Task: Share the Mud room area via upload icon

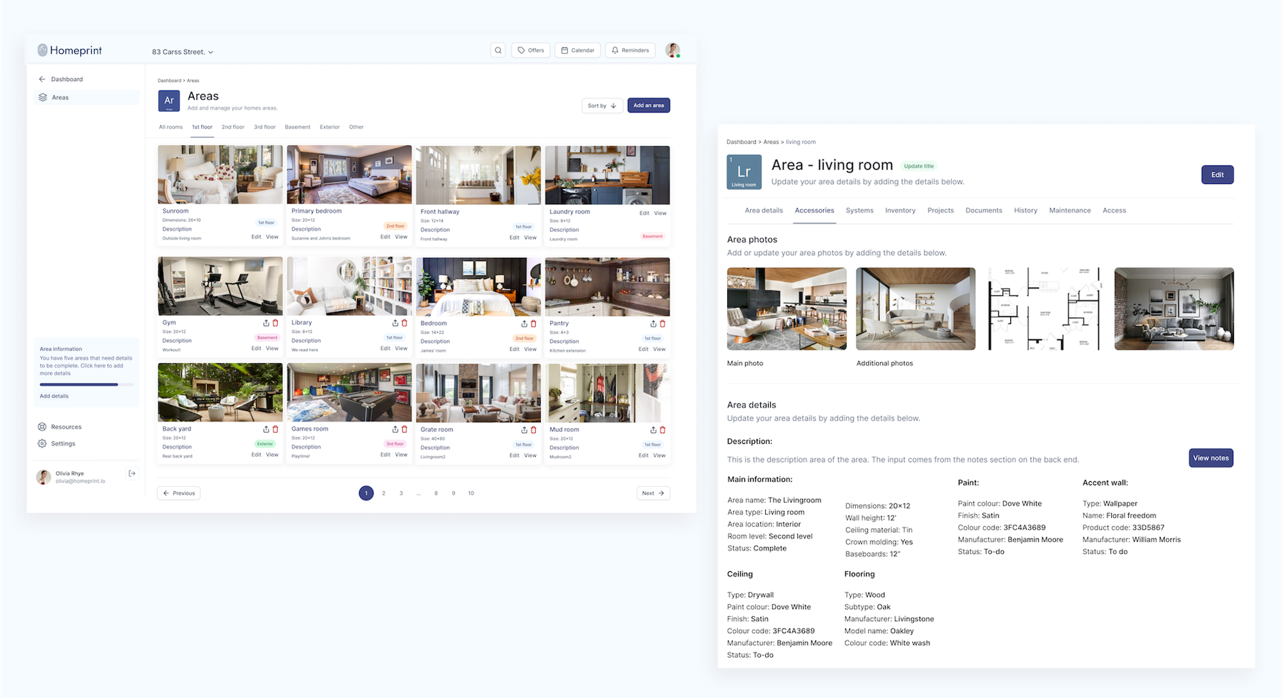Action: point(653,429)
